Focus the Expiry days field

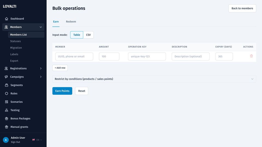click(224, 56)
